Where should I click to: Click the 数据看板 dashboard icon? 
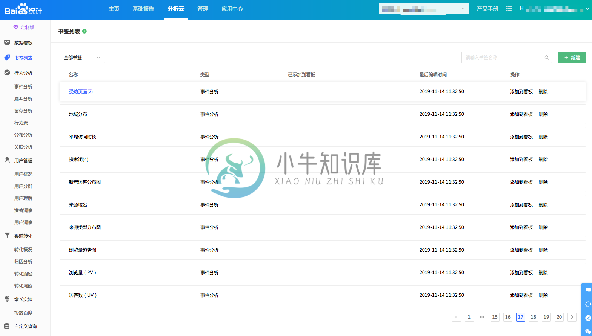7,43
